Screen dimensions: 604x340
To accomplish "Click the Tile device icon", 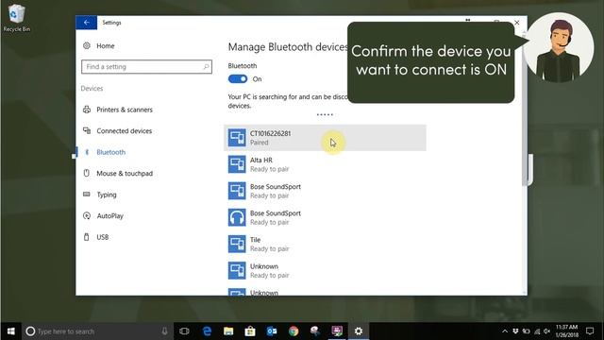I will (x=237, y=244).
